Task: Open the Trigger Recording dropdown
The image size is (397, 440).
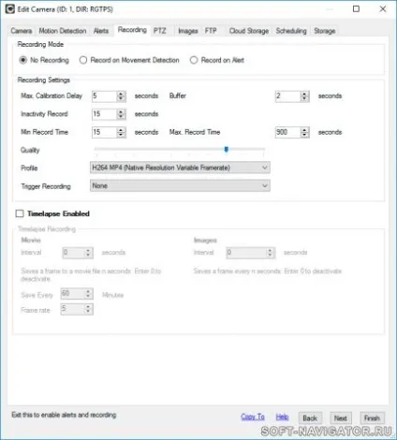Action: [180, 185]
